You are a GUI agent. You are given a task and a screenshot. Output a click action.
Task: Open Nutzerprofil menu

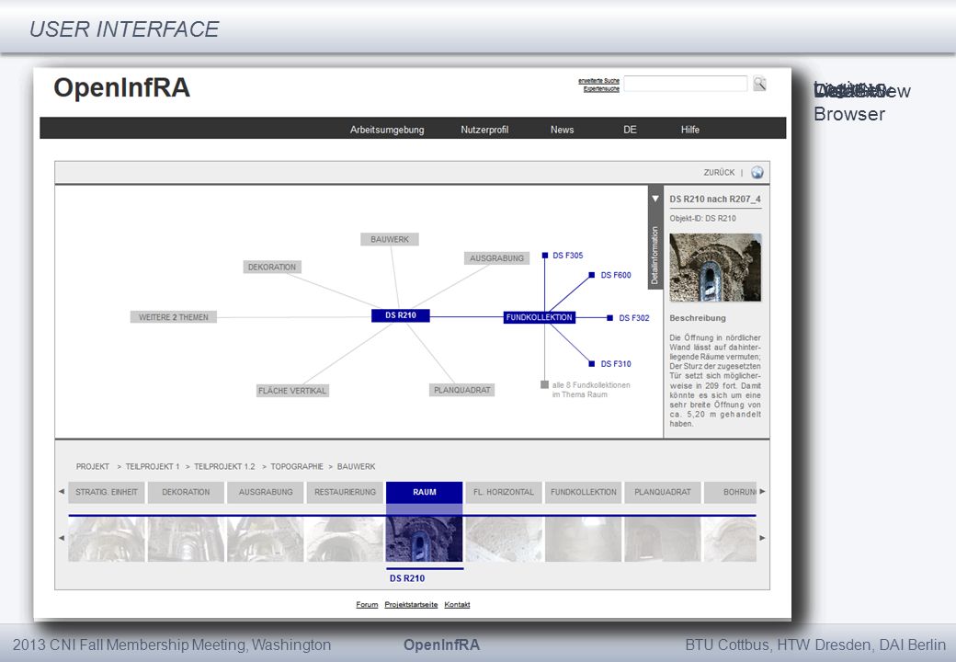pos(484,130)
